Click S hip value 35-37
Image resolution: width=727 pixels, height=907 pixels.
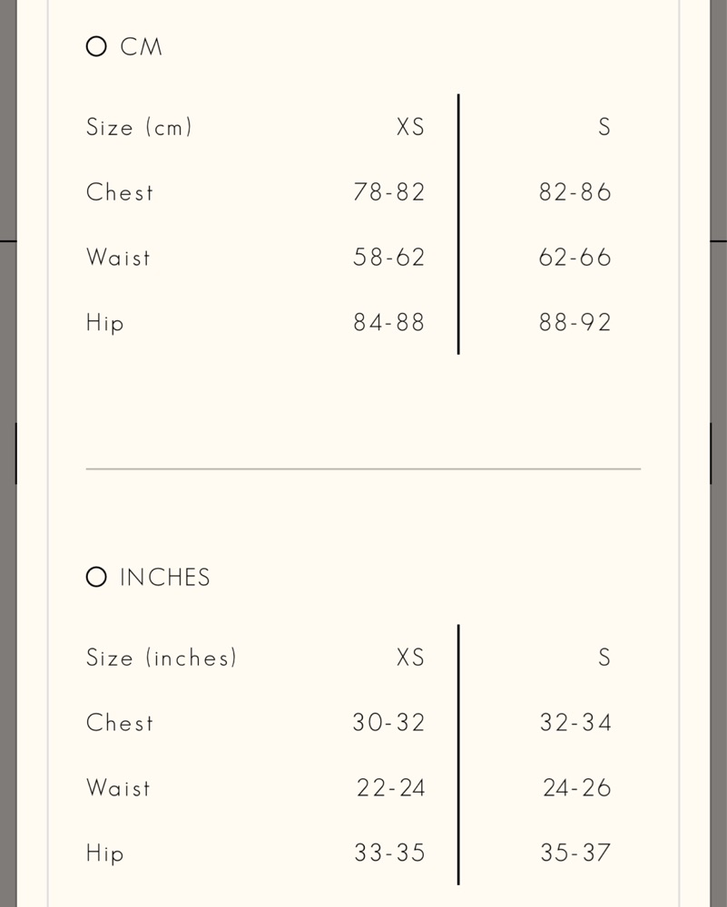click(x=575, y=853)
